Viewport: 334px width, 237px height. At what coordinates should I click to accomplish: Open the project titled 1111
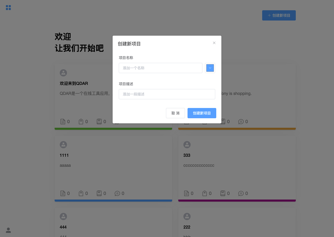64,155
